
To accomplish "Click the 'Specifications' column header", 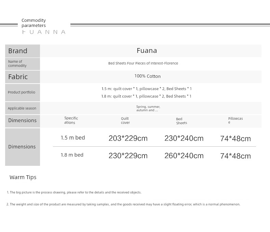I will pyautogui.click(x=71, y=120).
